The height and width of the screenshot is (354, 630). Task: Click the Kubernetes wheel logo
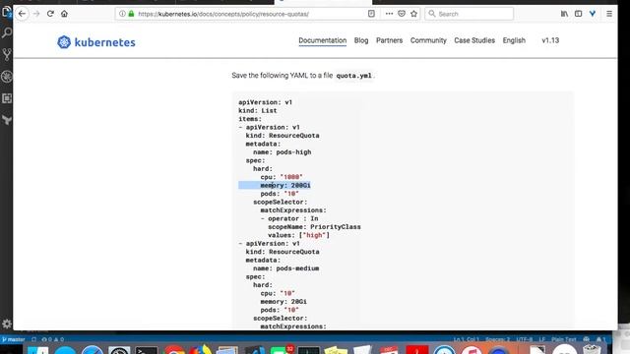64,41
